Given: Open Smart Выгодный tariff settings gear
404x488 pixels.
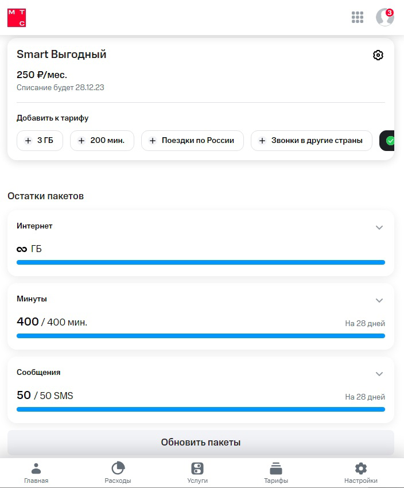Looking at the screenshot, I should click(x=378, y=55).
